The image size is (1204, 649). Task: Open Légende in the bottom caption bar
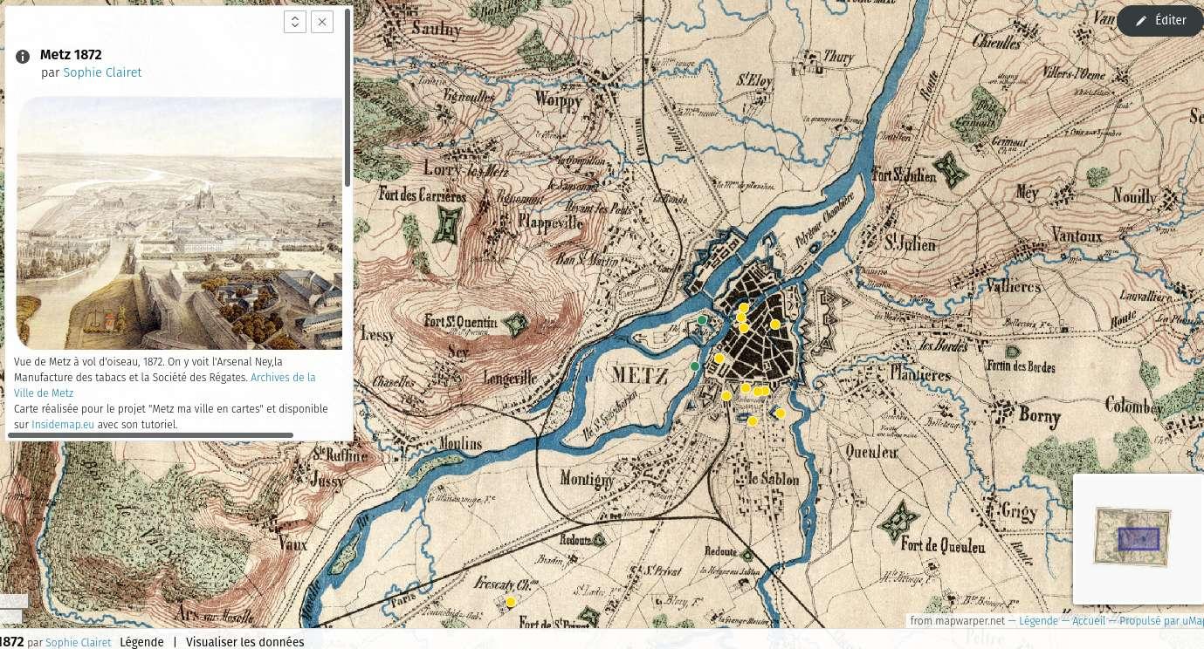(x=141, y=642)
